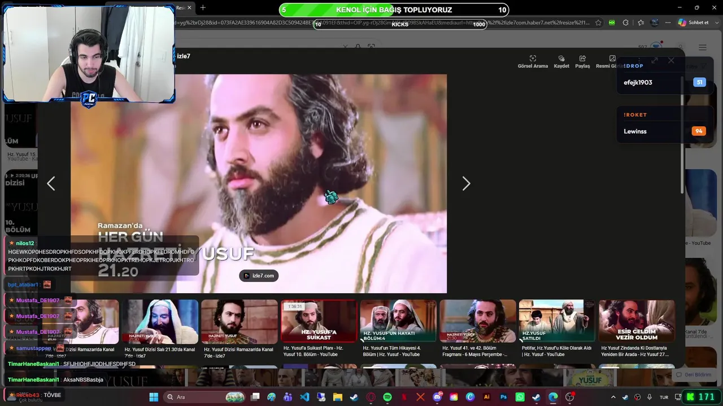723x406 pixels.
Task: Open the Hz. Yusuf'a Suikast thumbnail
Action: [319, 321]
